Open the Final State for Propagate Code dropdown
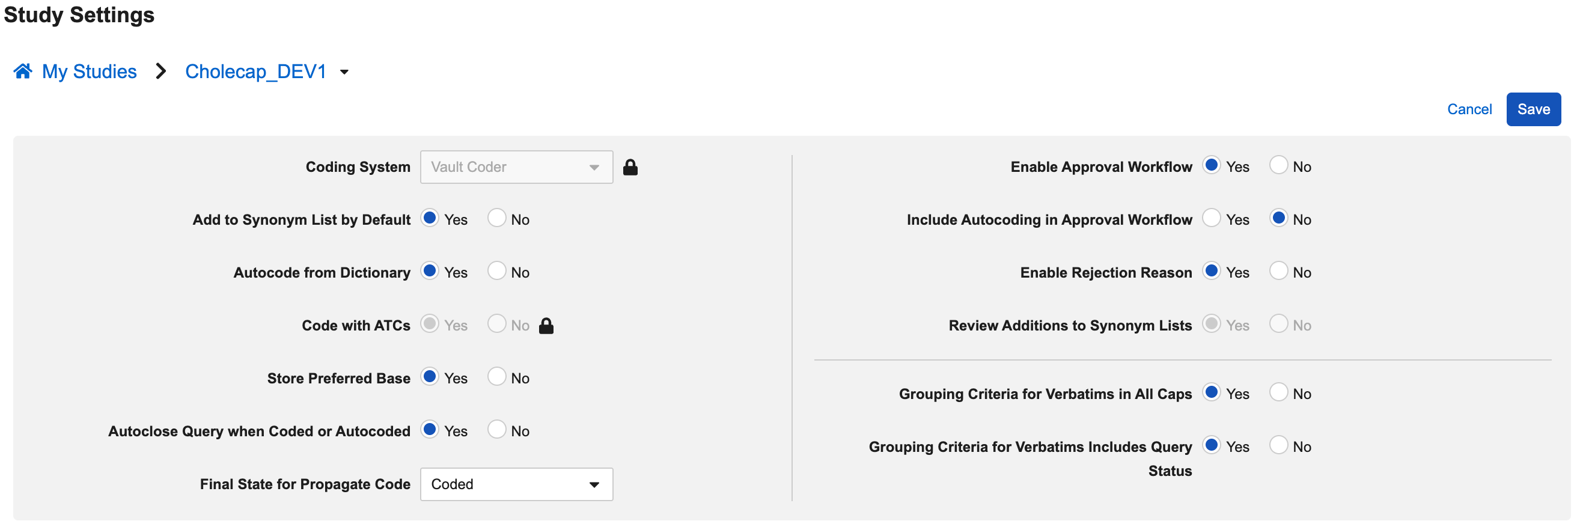This screenshot has width=1577, height=524. pyautogui.click(x=516, y=484)
